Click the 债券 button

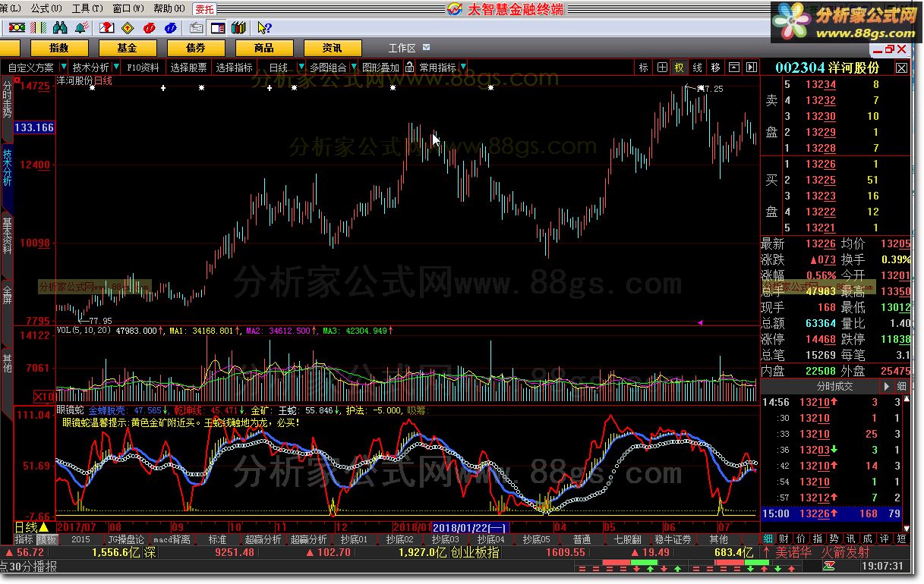(195, 48)
